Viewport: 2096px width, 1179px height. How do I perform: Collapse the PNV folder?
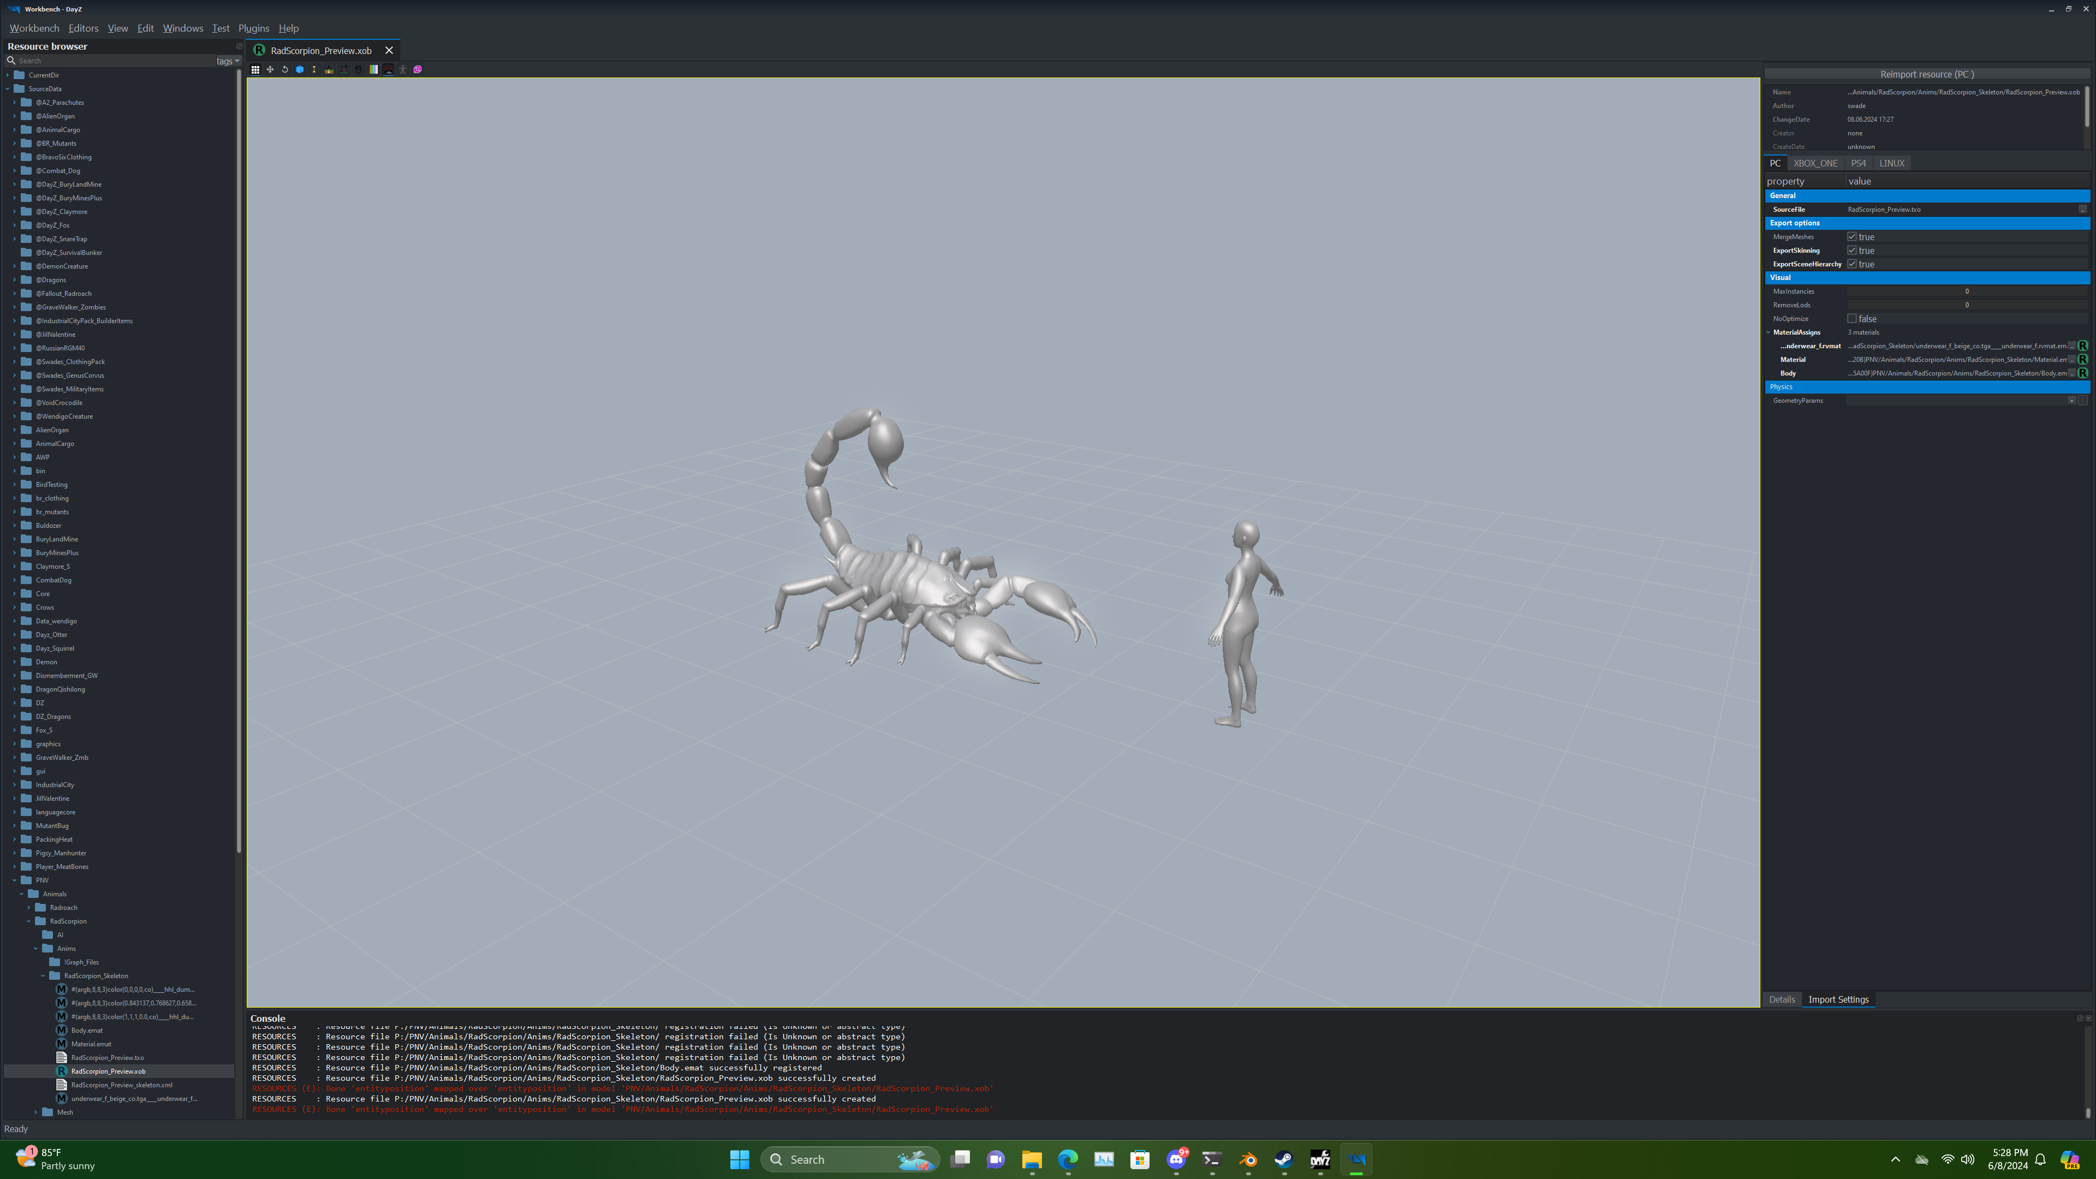(15, 879)
